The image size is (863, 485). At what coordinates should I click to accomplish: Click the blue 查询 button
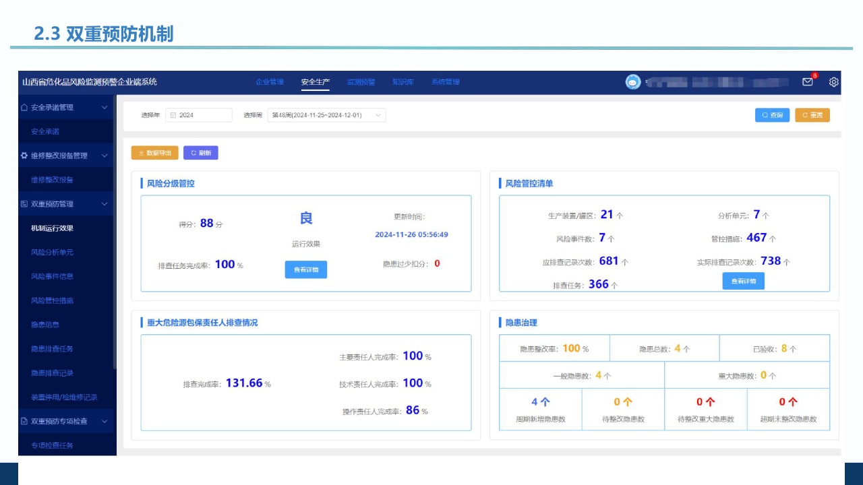(x=772, y=115)
